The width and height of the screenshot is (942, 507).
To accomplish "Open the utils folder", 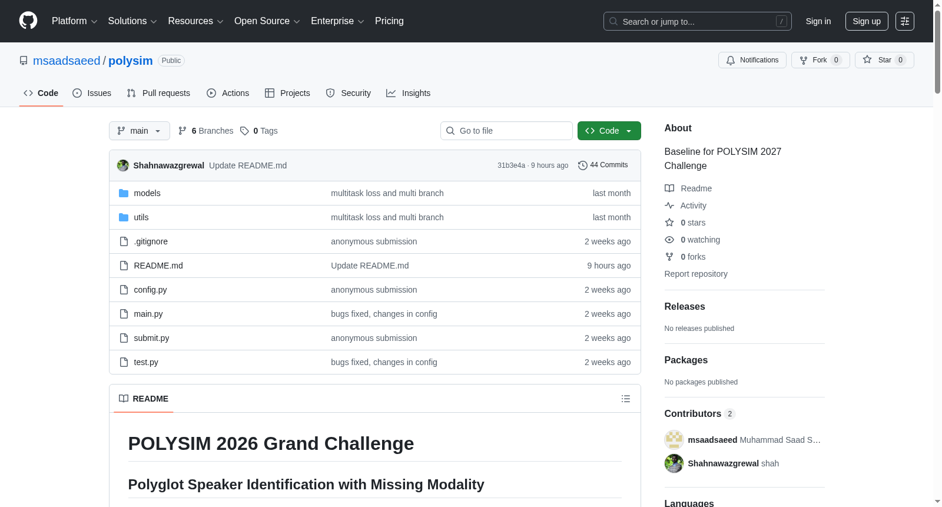I will point(141,217).
